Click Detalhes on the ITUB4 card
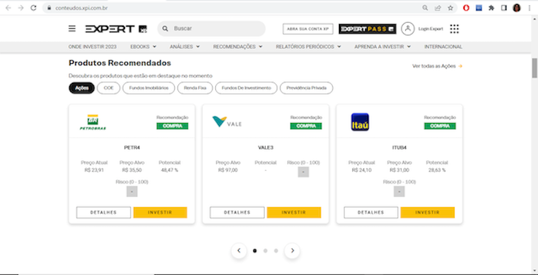Screen dimensions: 538x275 (371, 212)
